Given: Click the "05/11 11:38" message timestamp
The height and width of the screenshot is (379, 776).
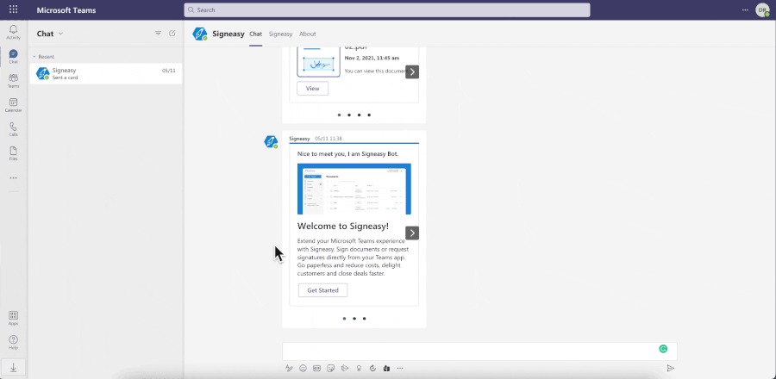Looking at the screenshot, I should [329, 139].
